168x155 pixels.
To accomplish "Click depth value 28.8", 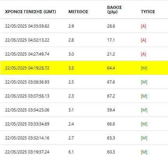I will click(111, 26).
